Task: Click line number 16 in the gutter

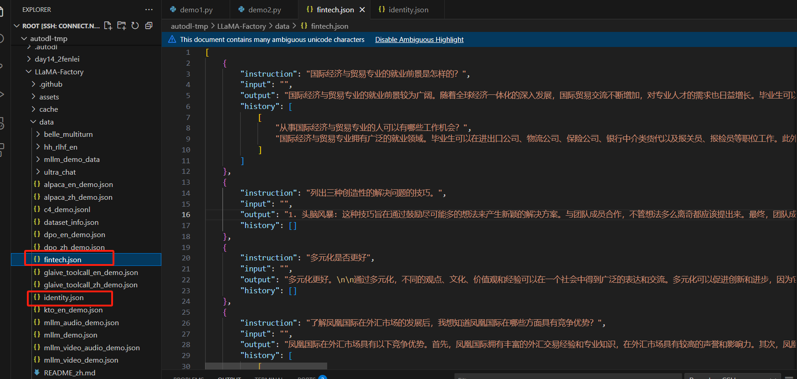Action: coord(186,214)
